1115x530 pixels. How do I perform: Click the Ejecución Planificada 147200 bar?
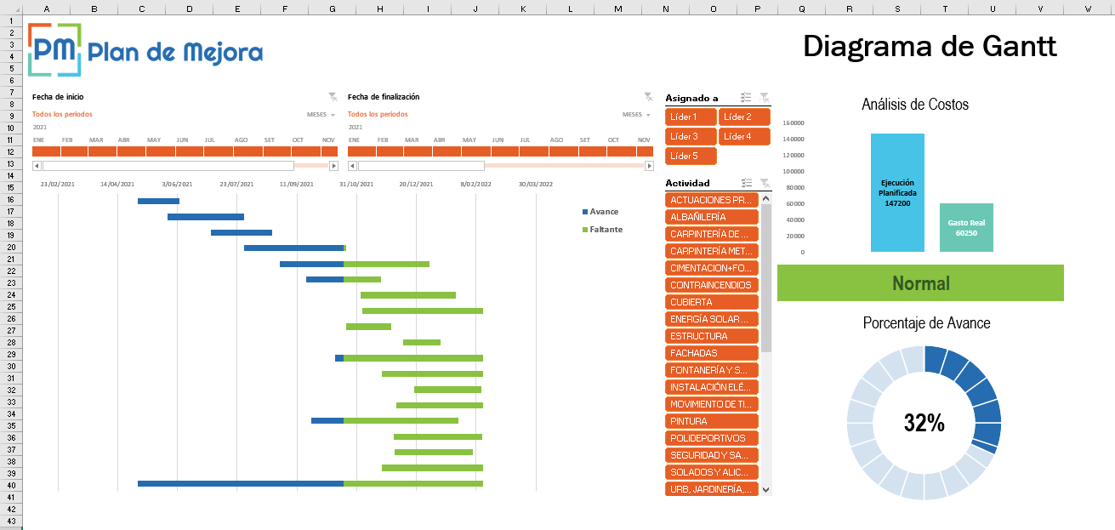point(897,192)
